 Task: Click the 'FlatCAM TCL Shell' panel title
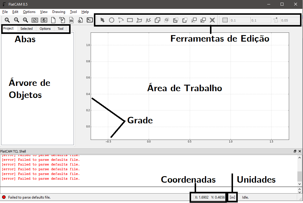13,151
